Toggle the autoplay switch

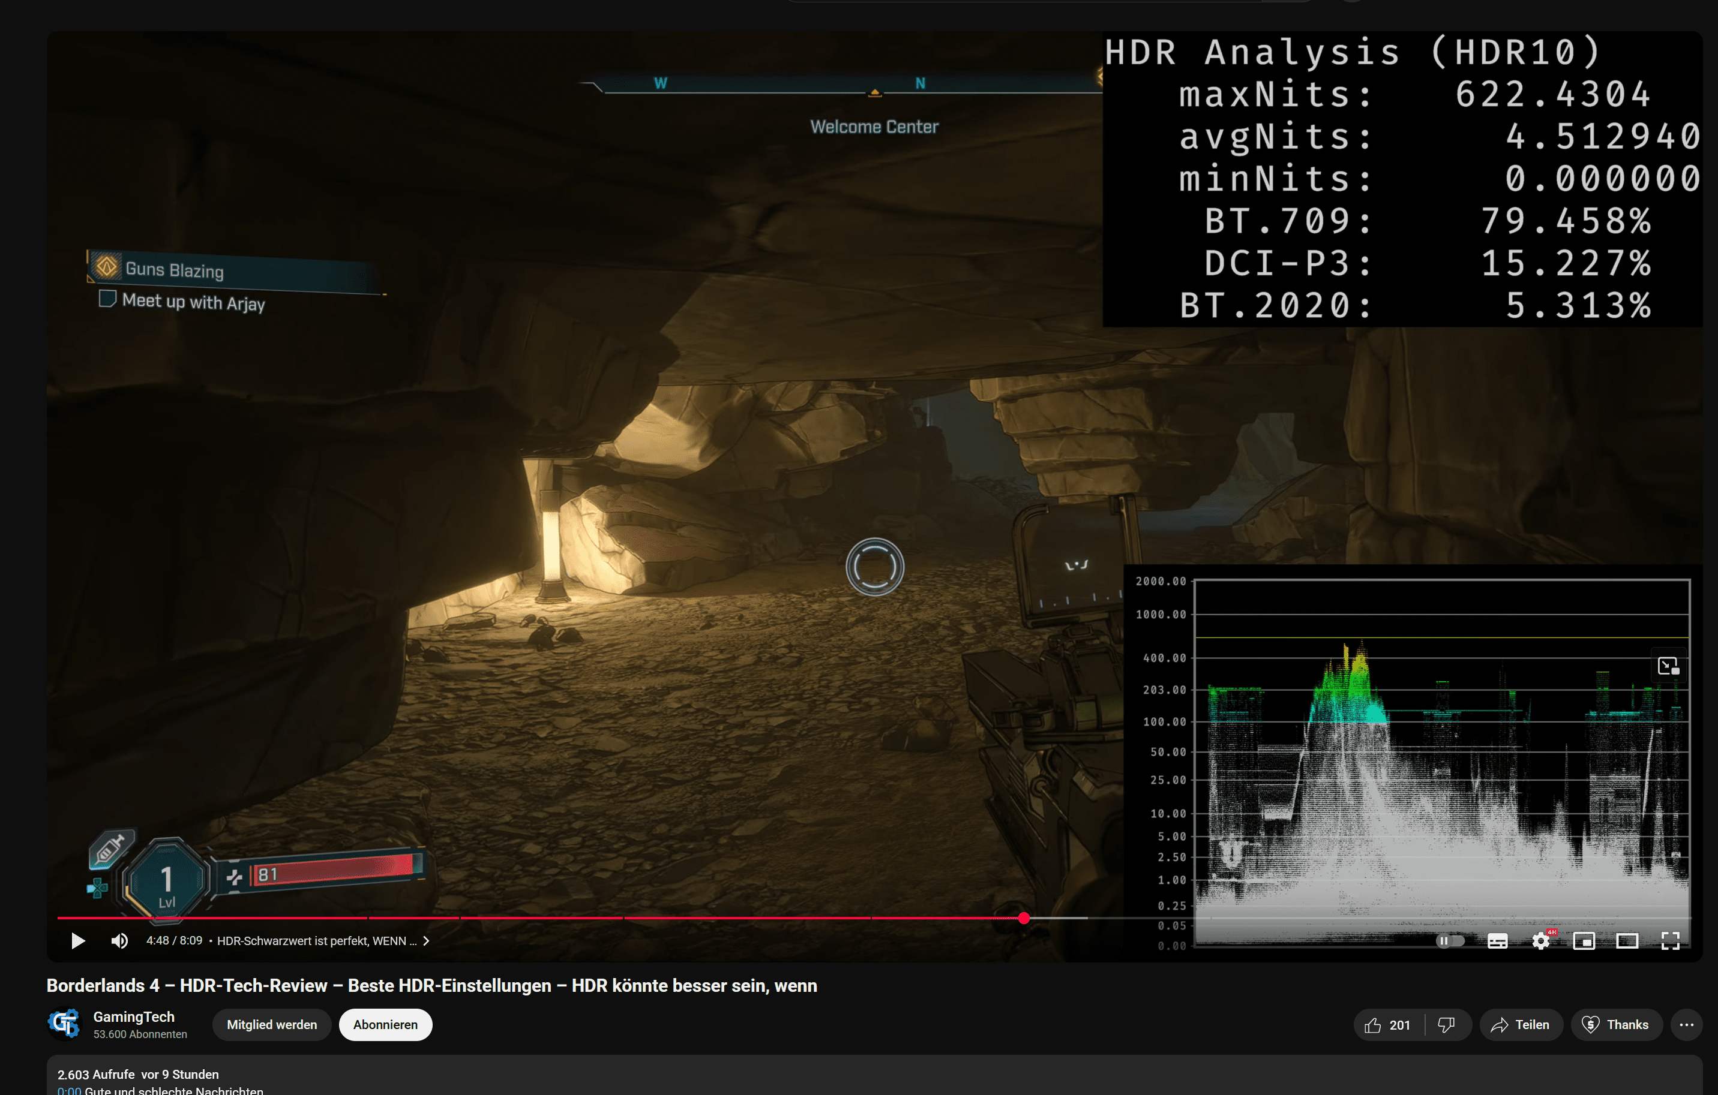(1449, 941)
